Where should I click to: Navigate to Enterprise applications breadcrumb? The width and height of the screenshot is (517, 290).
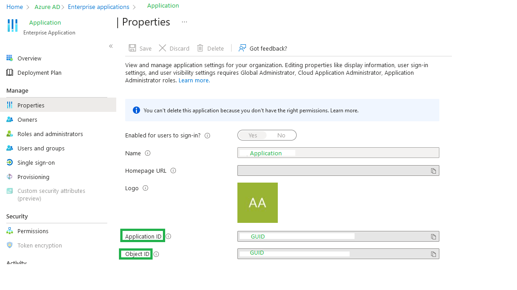click(x=98, y=7)
